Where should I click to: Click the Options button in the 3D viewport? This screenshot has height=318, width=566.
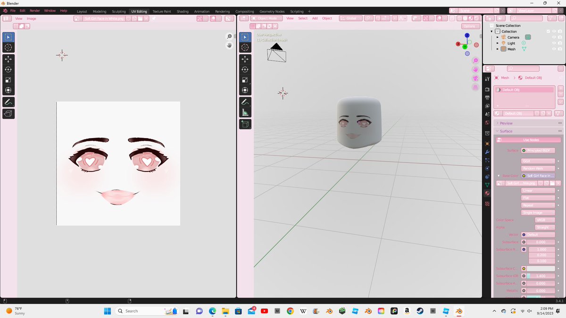point(469,26)
